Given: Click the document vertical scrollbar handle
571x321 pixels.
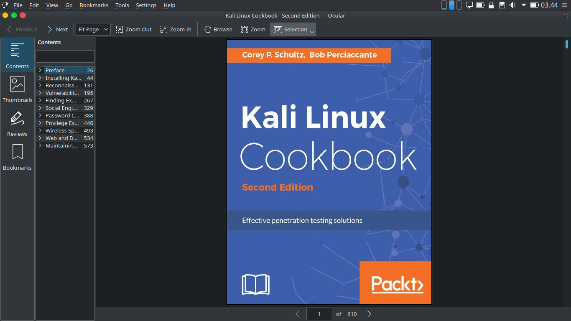Looking at the screenshot, I should 567,44.
